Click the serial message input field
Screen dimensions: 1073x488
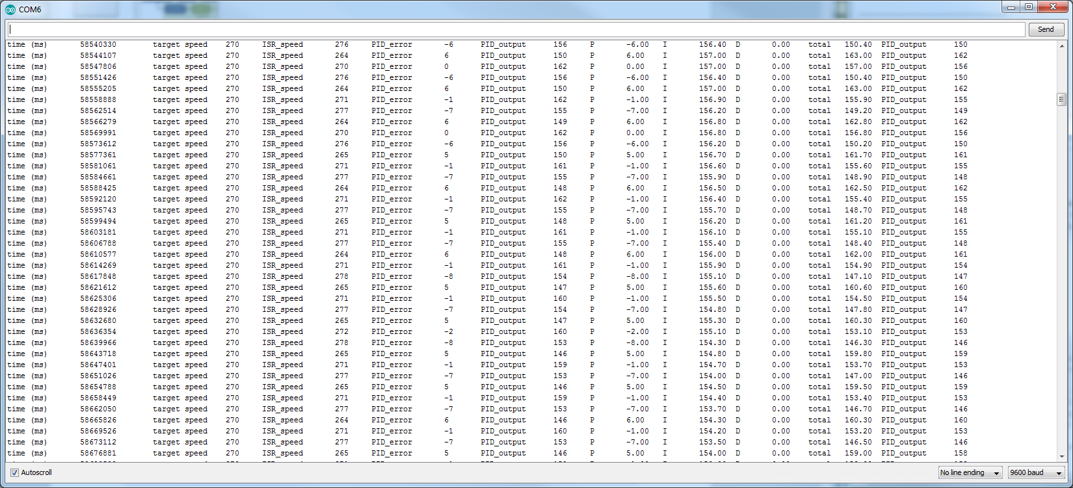[516, 29]
